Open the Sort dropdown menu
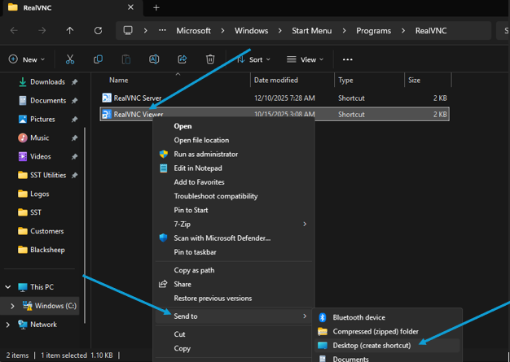Viewport: 510px width, 362px height. [x=255, y=59]
